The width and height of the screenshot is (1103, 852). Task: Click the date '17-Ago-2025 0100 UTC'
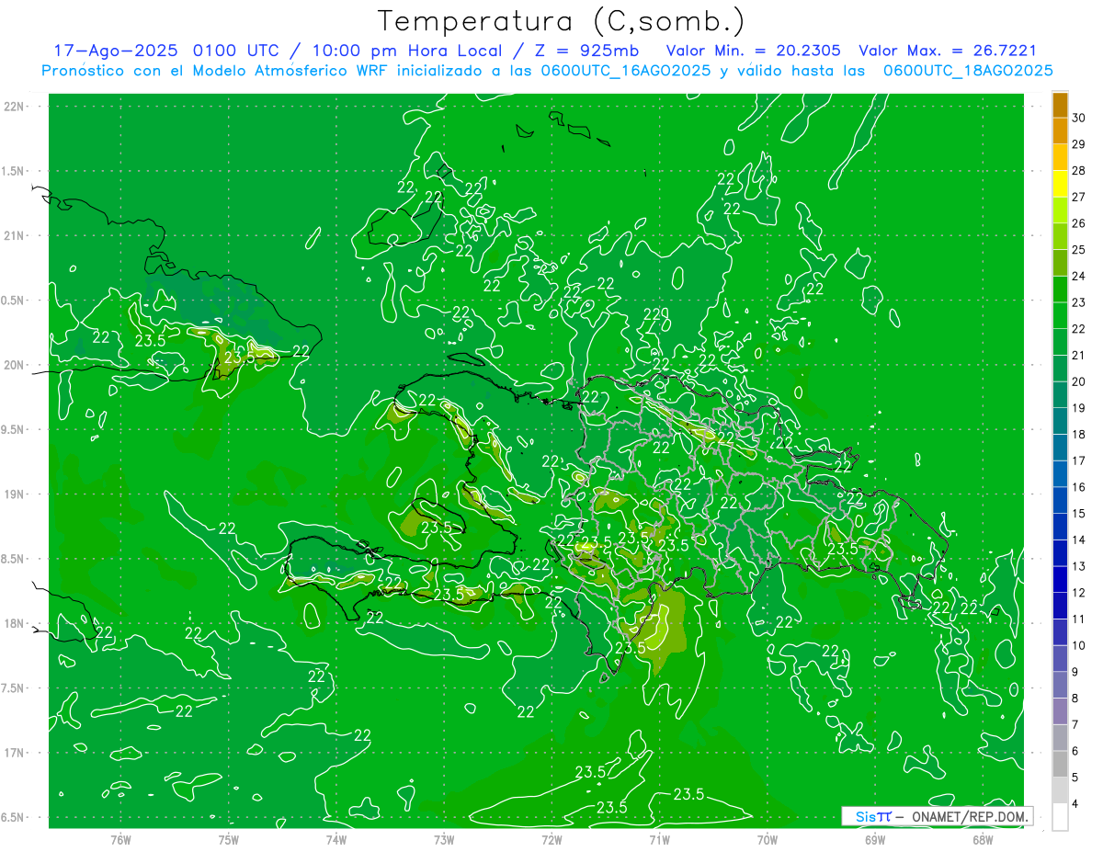[169, 51]
